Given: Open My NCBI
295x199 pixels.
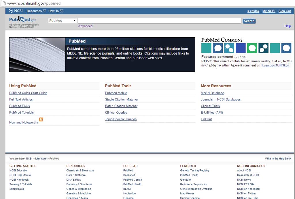Looking at the screenshot, I should click(x=269, y=11).
